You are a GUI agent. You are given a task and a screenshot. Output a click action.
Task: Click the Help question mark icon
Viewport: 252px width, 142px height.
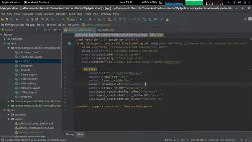(161, 19)
